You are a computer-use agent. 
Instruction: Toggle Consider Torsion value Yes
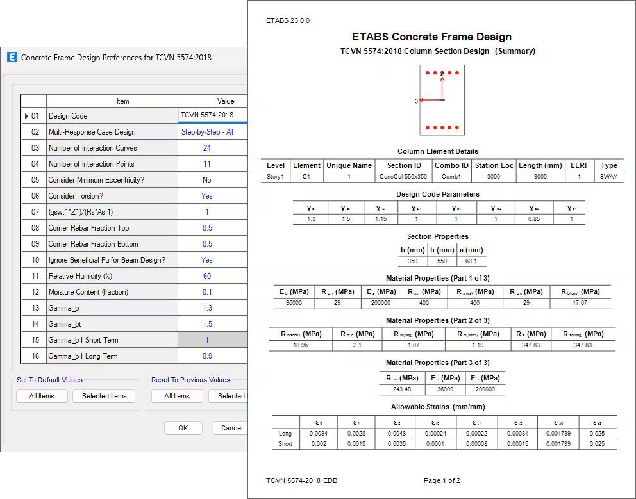207,196
